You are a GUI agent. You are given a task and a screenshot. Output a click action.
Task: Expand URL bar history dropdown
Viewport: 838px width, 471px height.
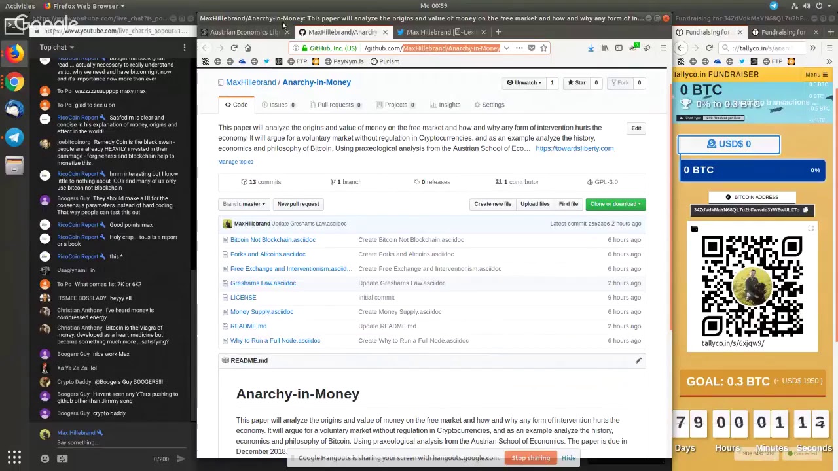[506, 48]
